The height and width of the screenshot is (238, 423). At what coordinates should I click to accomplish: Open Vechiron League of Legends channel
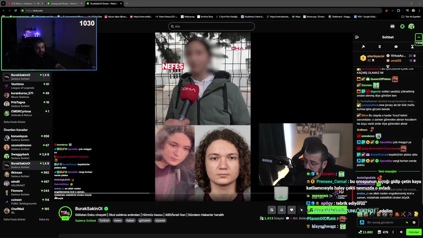click(x=26, y=86)
